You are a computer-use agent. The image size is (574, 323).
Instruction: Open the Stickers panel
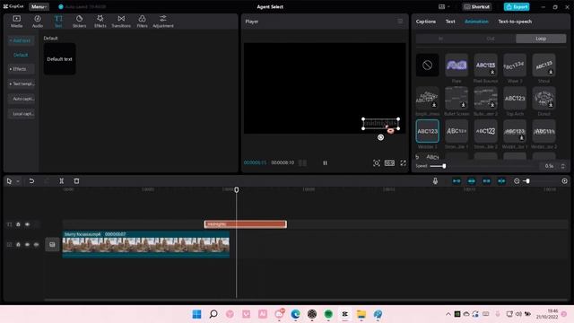coord(79,22)
